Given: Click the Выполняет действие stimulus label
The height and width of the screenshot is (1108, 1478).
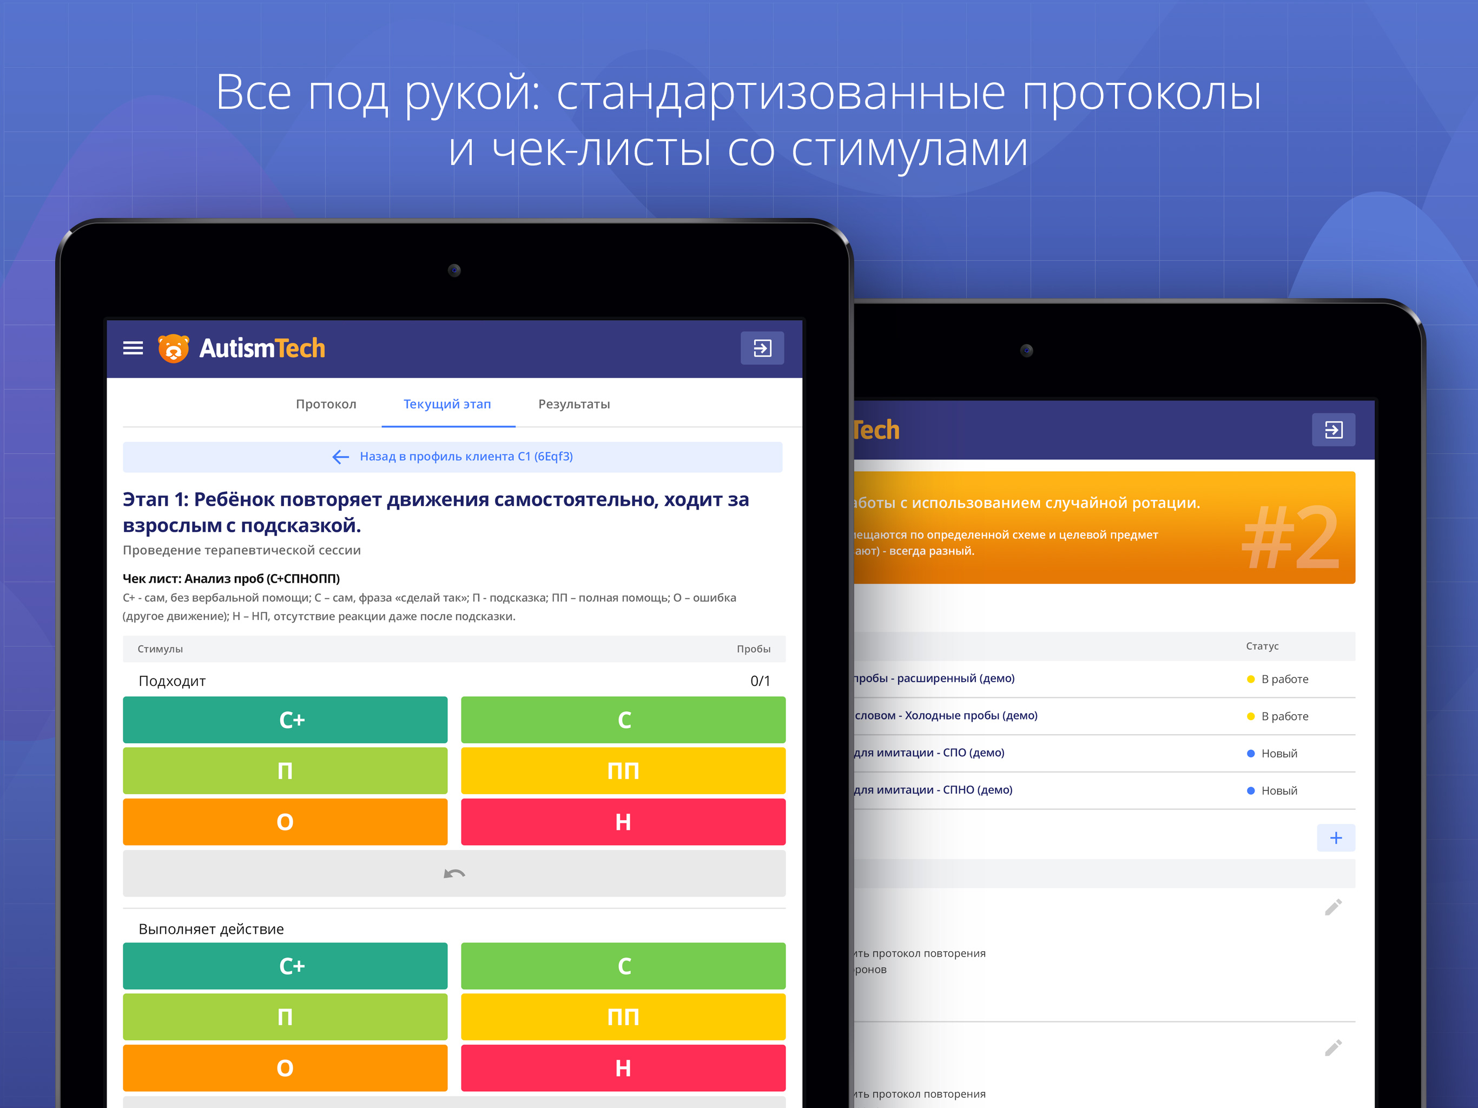Looking at the screenshot, I should [211, 929].
